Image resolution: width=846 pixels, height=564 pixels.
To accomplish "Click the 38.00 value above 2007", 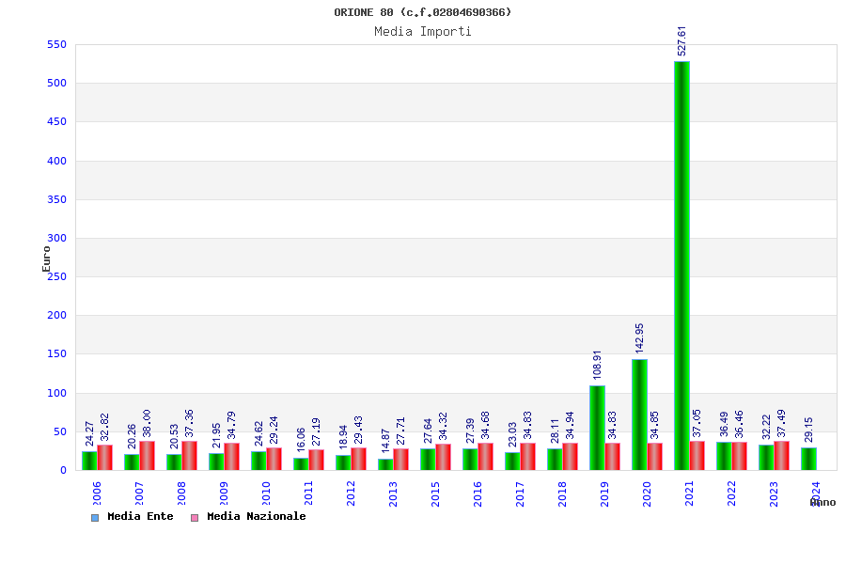I will point(147,423).
